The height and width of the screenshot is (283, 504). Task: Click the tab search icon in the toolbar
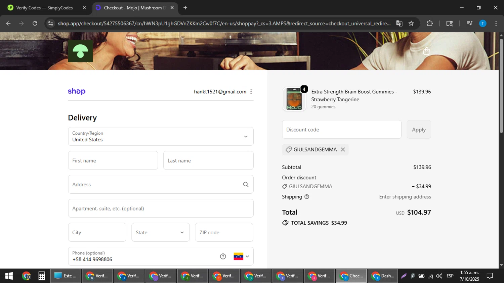coord(449,23)
